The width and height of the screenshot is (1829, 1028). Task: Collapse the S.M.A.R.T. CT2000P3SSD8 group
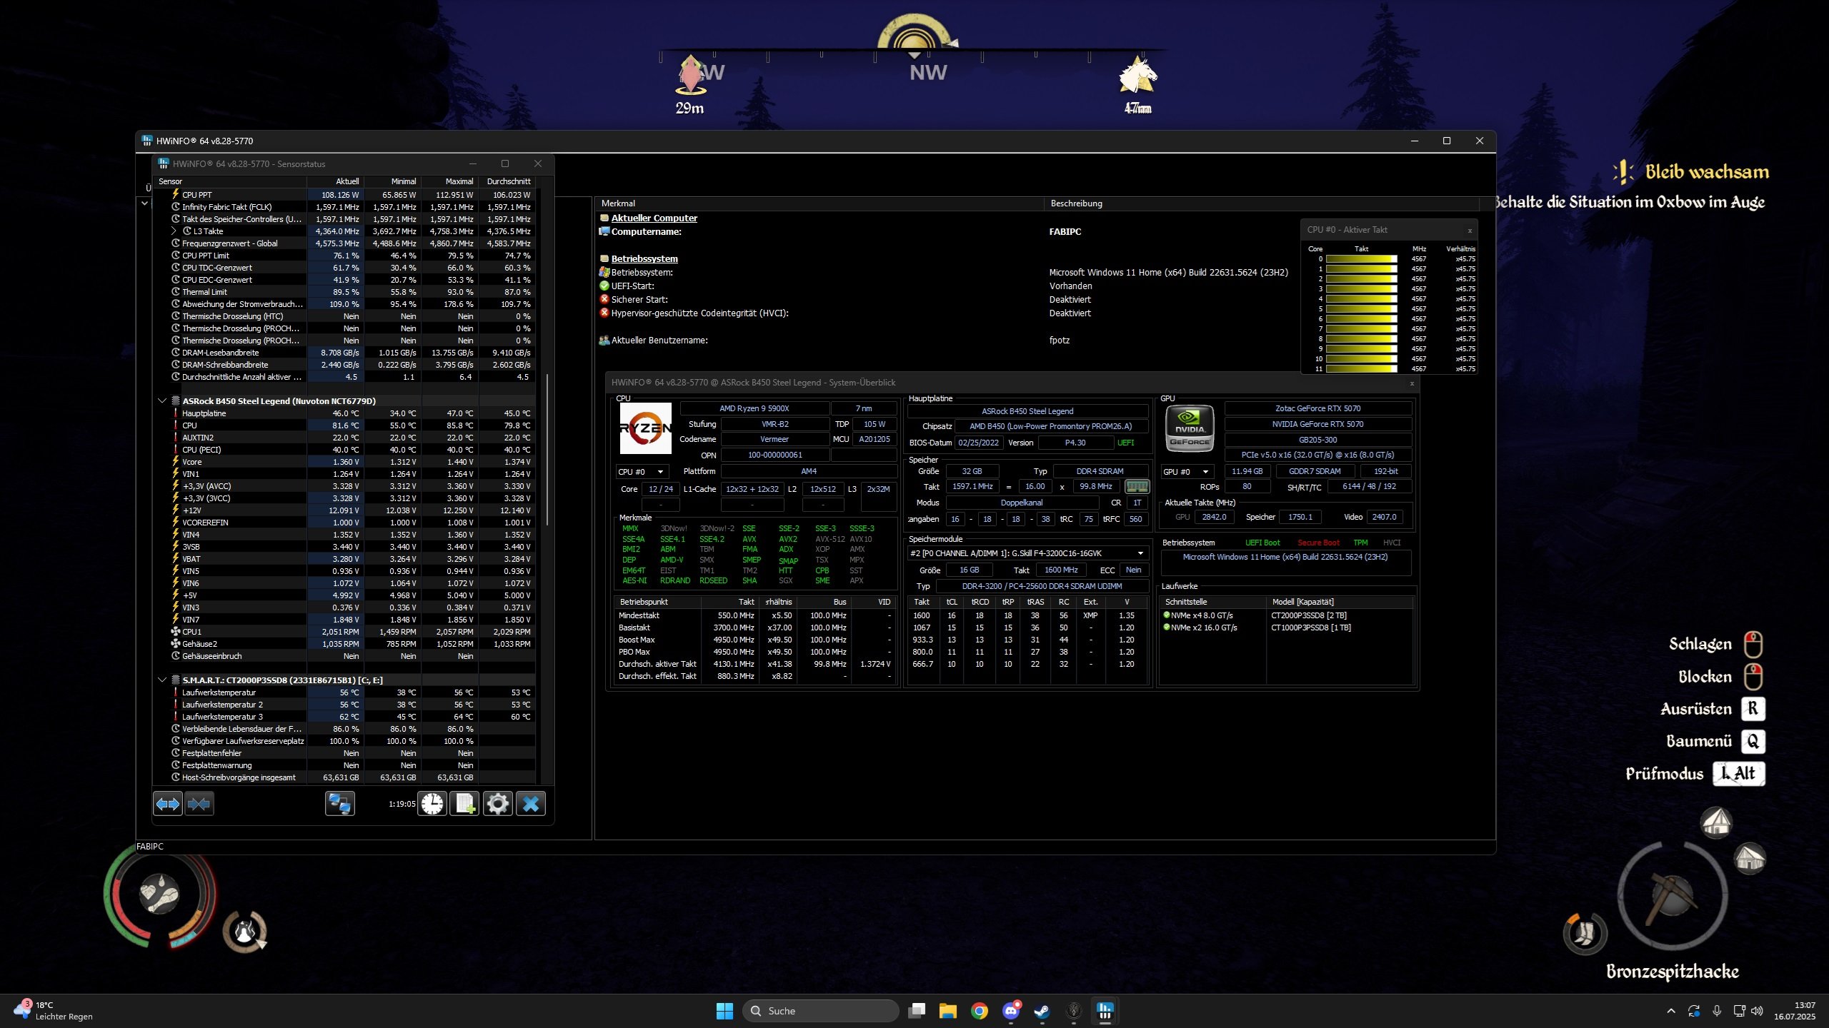tap(162, 680)
